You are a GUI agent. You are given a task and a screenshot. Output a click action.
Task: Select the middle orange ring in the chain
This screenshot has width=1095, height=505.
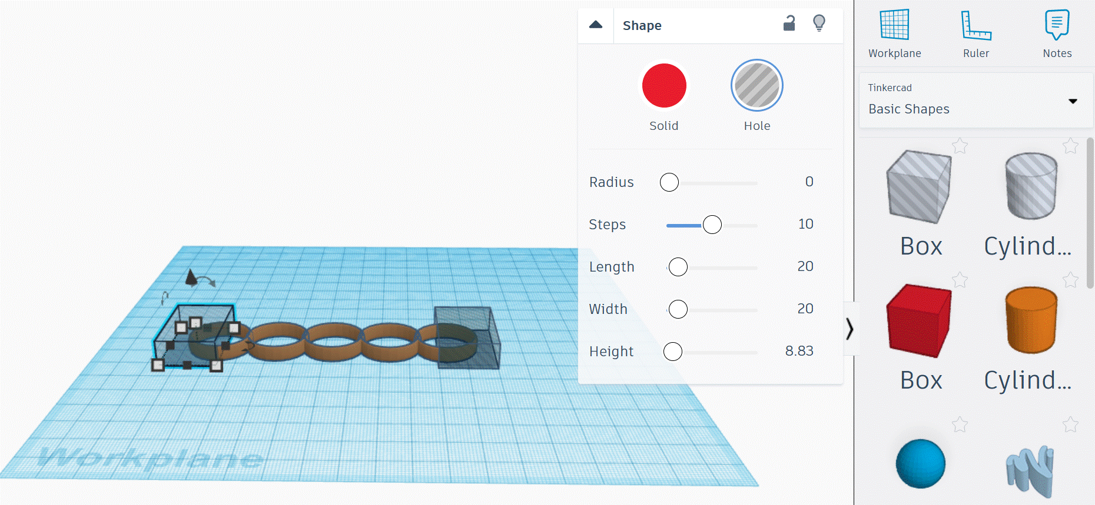[333, 342]
